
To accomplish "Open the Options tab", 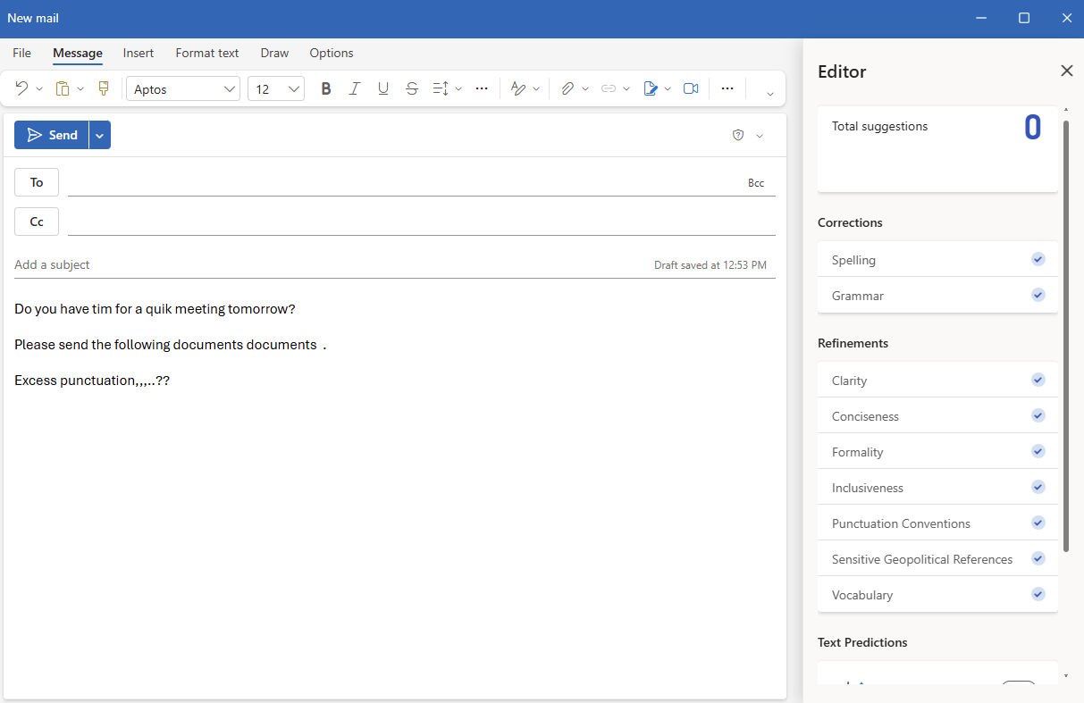I will (x=332, y=53).
